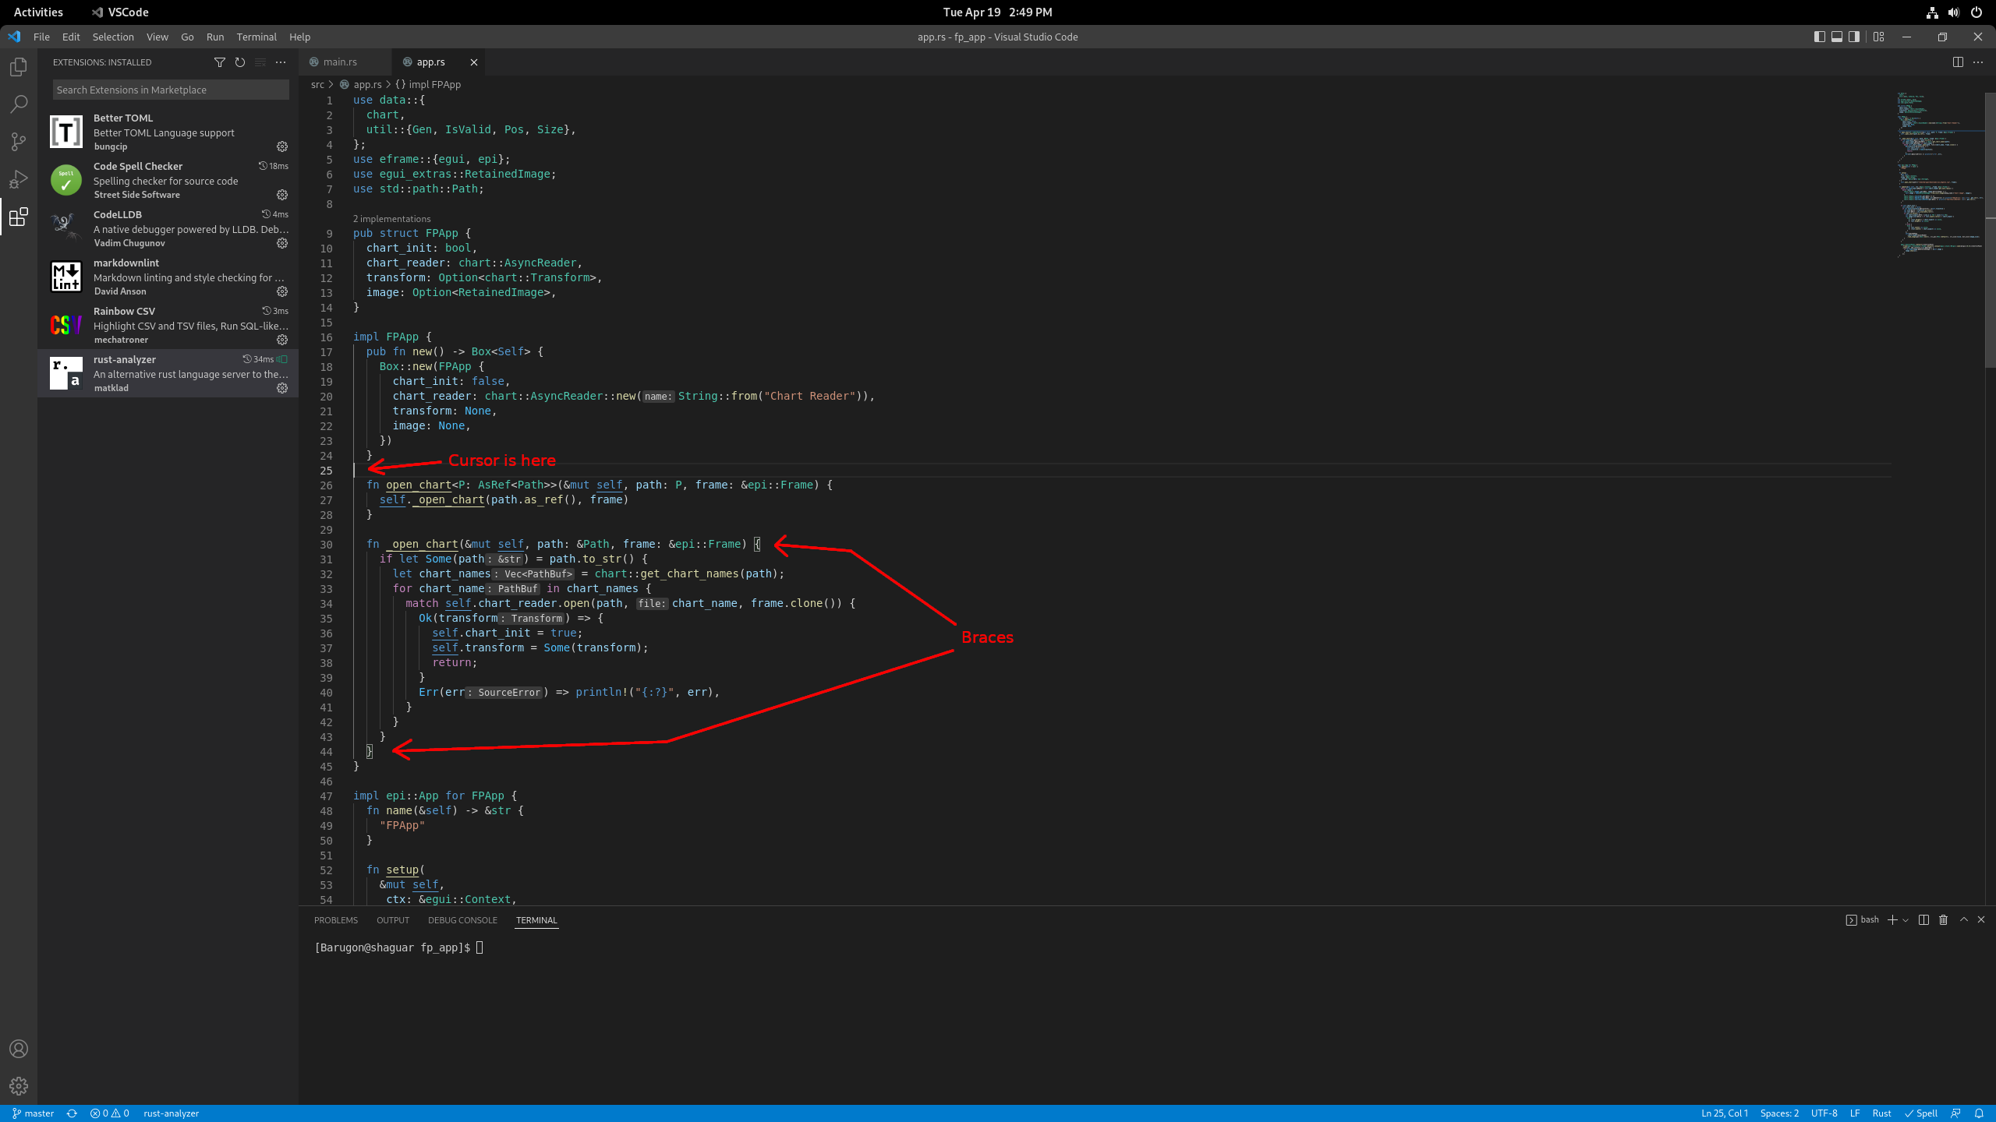The image size is (1996, 1122).
Task: Open the Selection menu
Action: 113,37
